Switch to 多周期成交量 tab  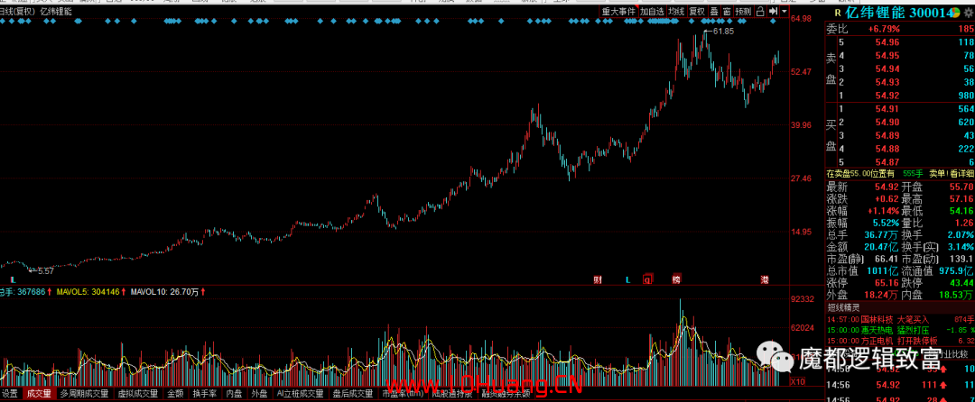click(84, 393)
